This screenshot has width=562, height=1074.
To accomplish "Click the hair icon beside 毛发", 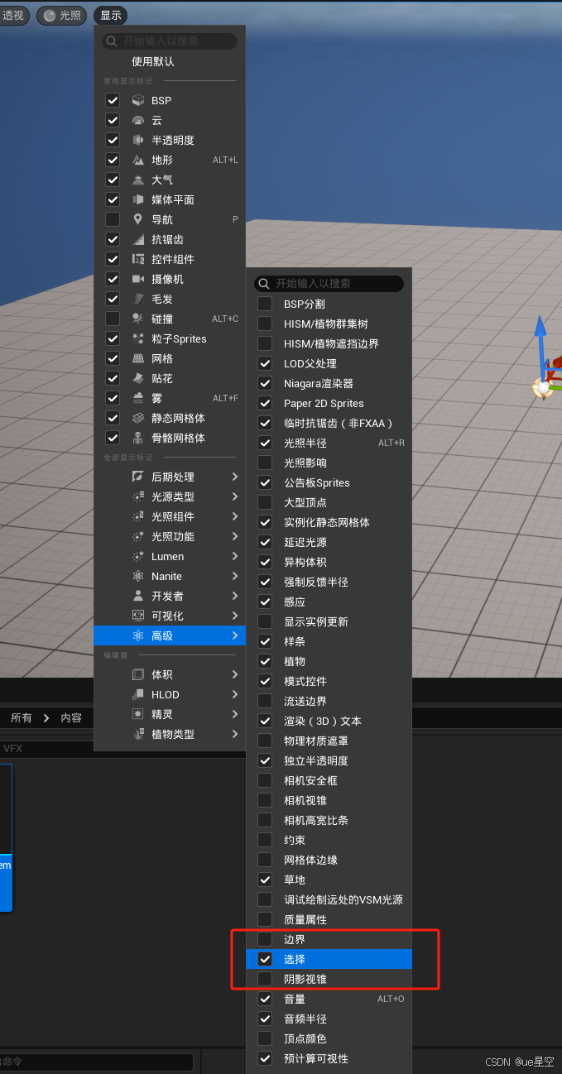I will (138, 299).
